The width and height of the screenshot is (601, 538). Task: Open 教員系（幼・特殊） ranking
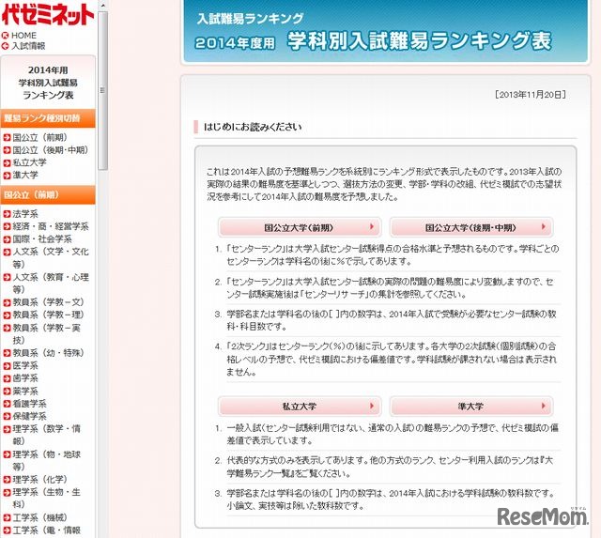[x=48, y=352]
